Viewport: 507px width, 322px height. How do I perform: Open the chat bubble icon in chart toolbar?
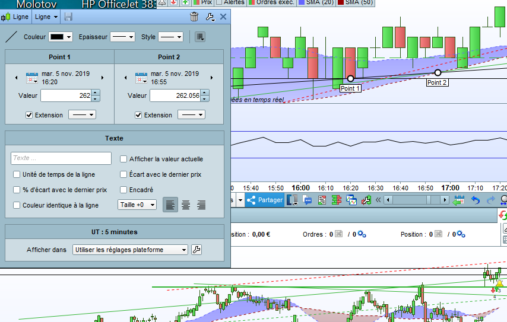coord(308,200)
